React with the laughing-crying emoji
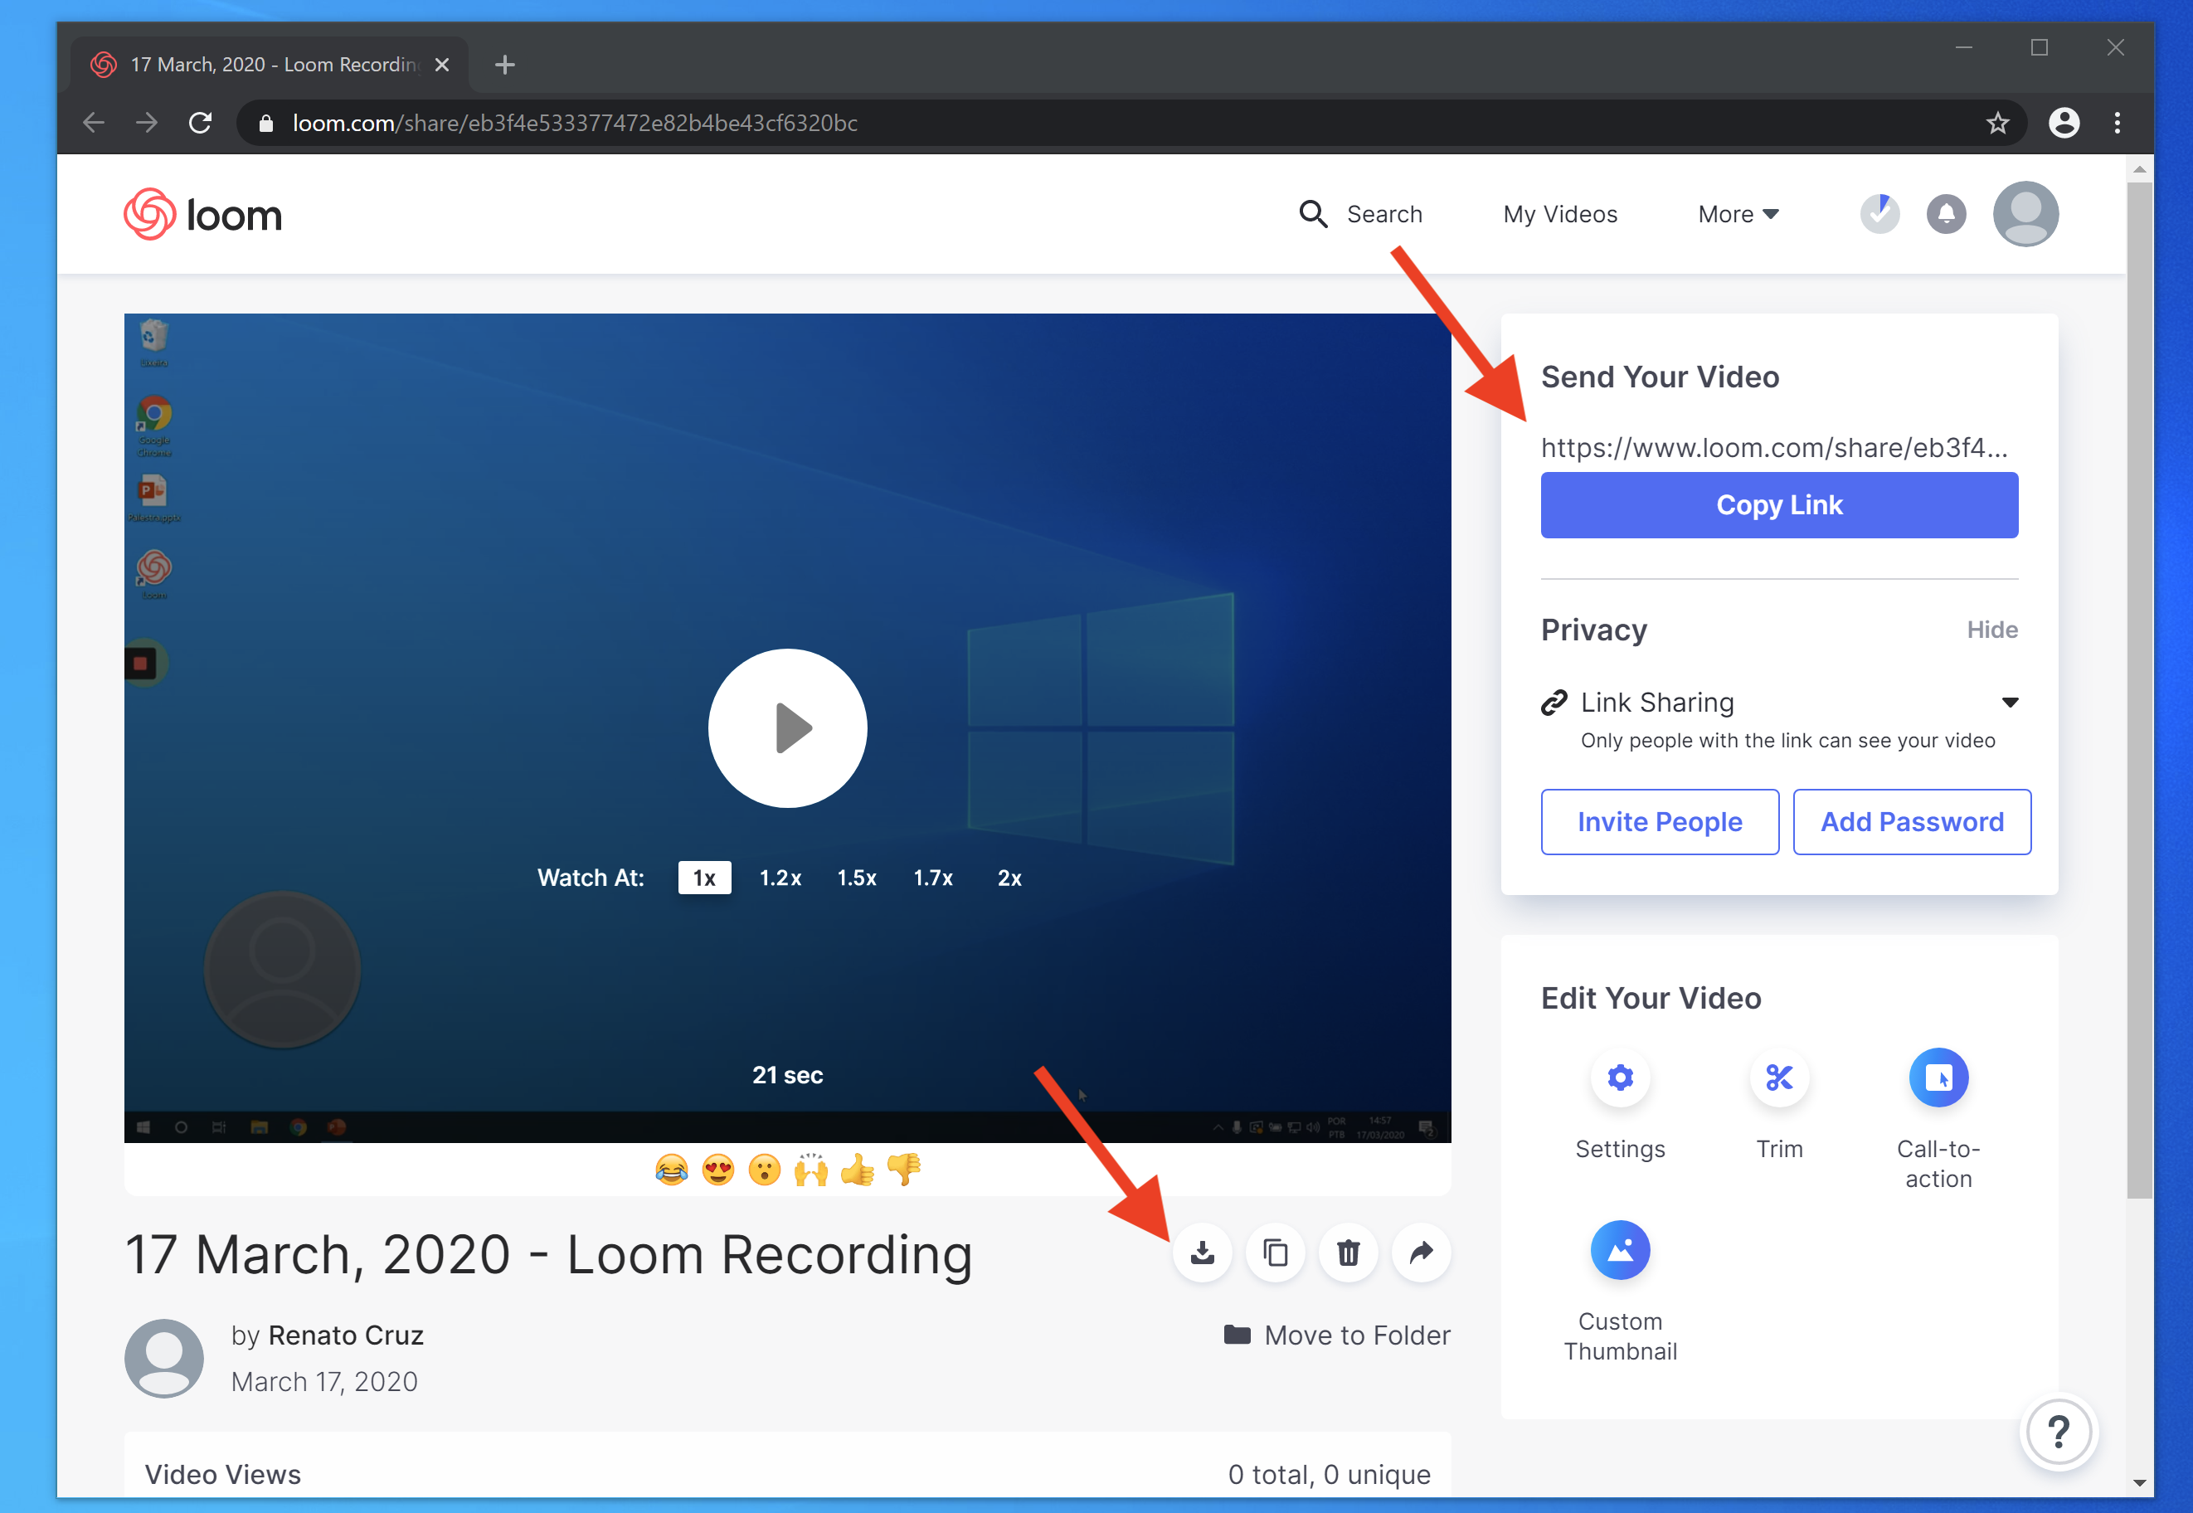Image resolution: width=2193 pixels, height=1513 pixels. pos(671,1170)
